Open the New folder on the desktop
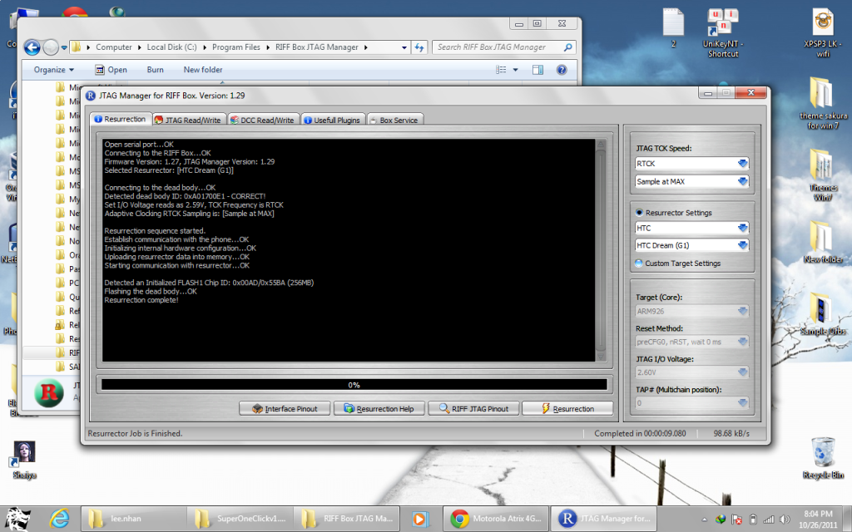The image size is (852, 532). pyautogui.click(x=823, y=242)
